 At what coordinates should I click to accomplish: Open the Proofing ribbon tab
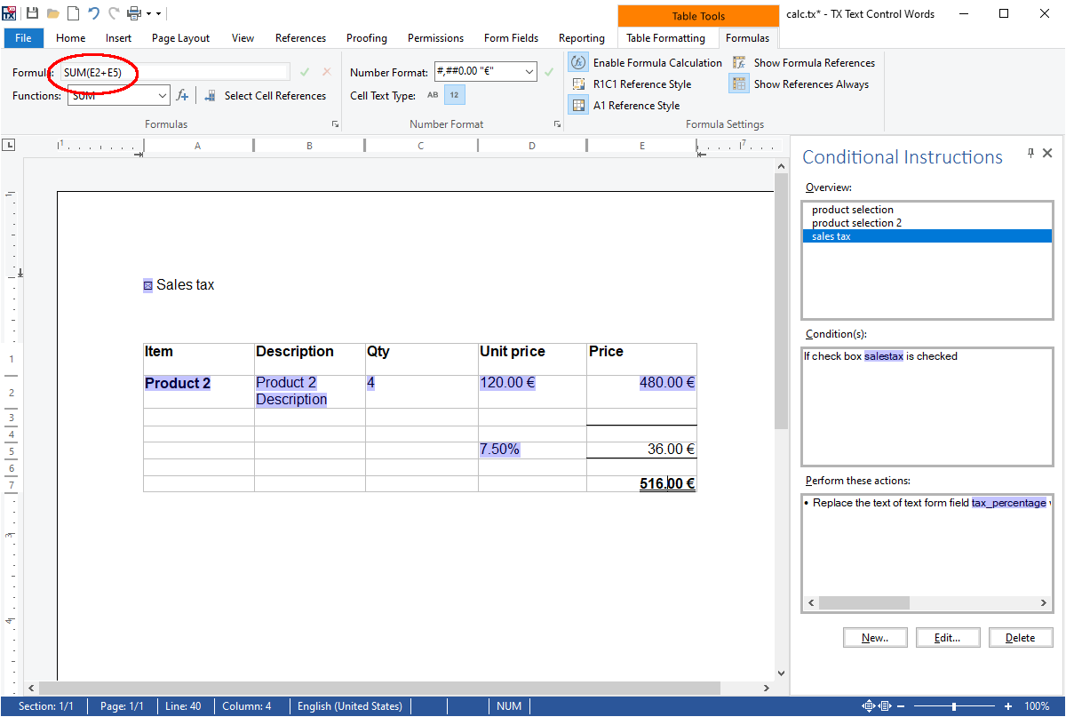[367, 38]
